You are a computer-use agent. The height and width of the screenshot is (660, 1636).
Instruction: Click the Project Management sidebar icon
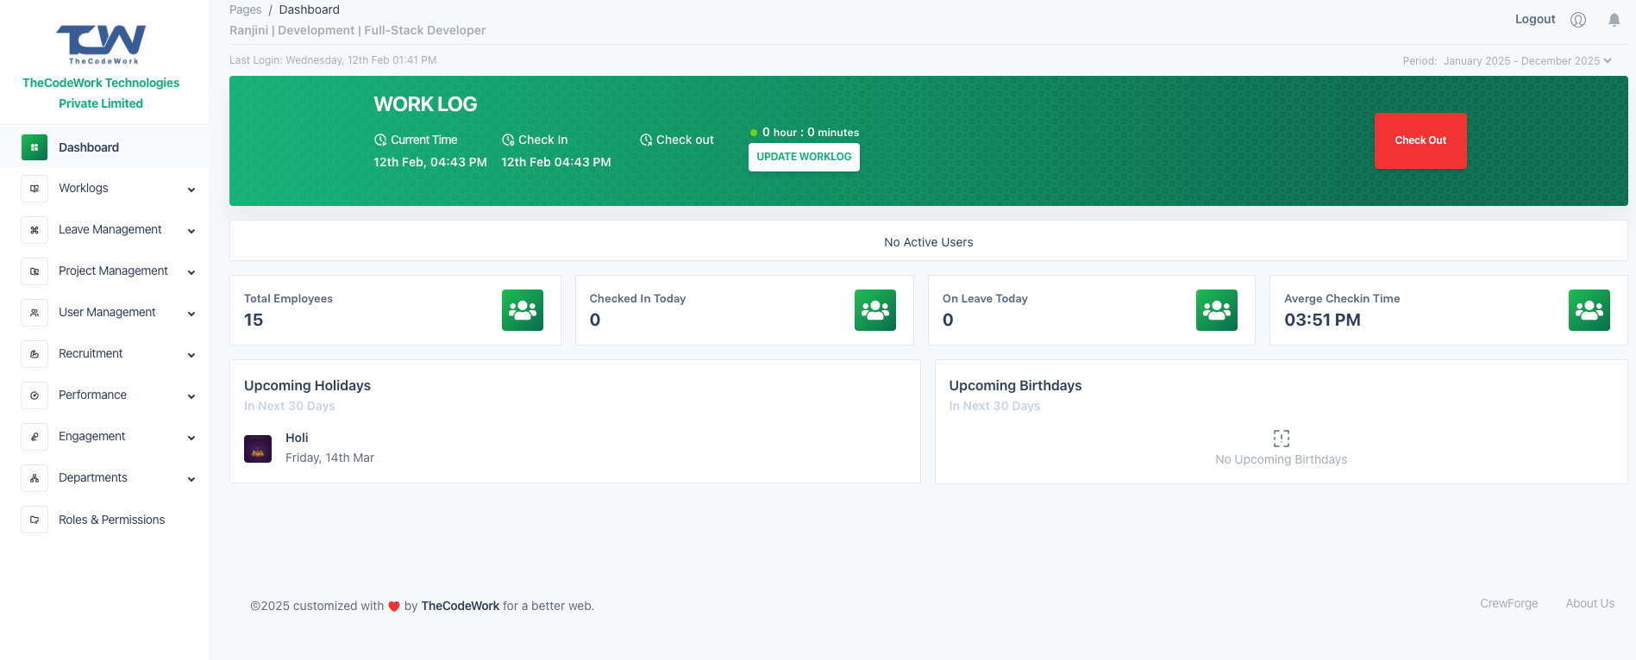pyautogui.click(x=34, y=271)
